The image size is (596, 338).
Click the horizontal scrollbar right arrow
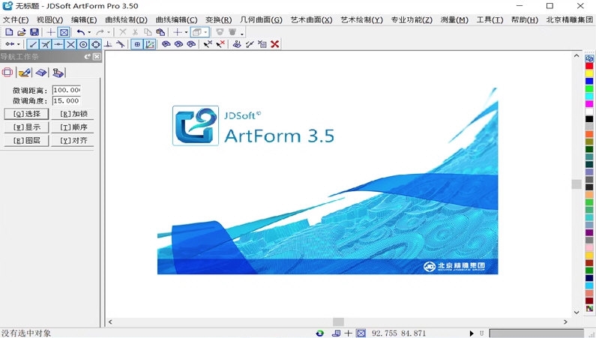[x=565, y=322]
